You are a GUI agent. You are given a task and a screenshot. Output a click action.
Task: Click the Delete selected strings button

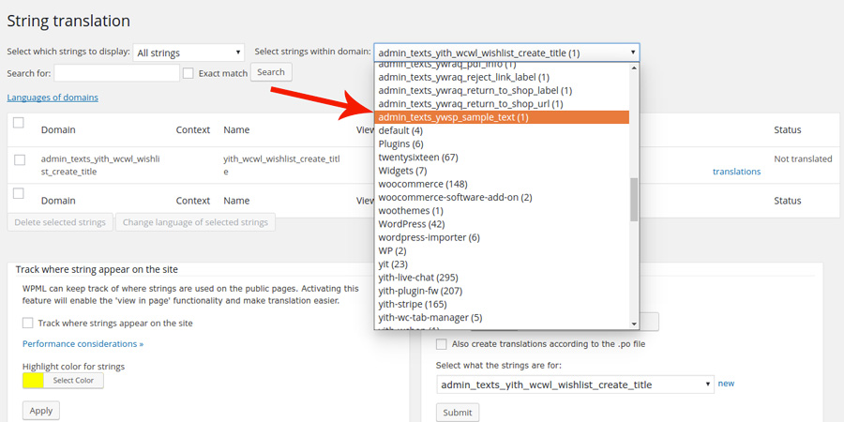coord(60,222)
